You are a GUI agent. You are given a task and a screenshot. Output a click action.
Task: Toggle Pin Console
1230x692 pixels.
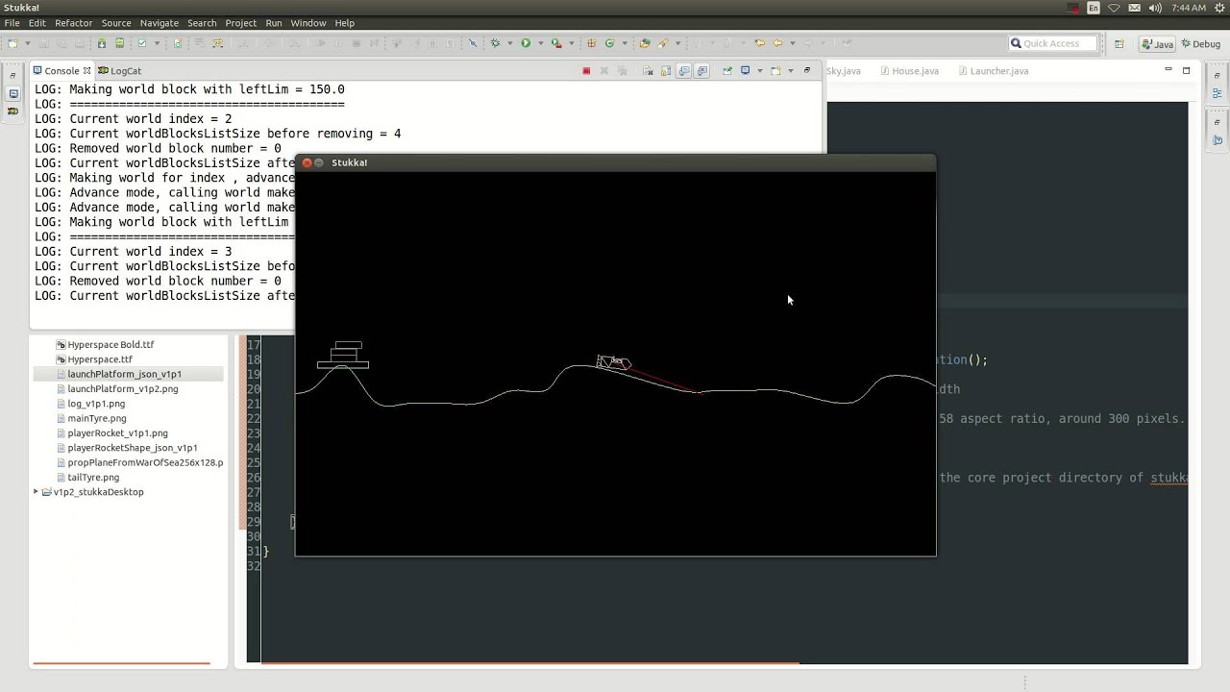point(726,70)
